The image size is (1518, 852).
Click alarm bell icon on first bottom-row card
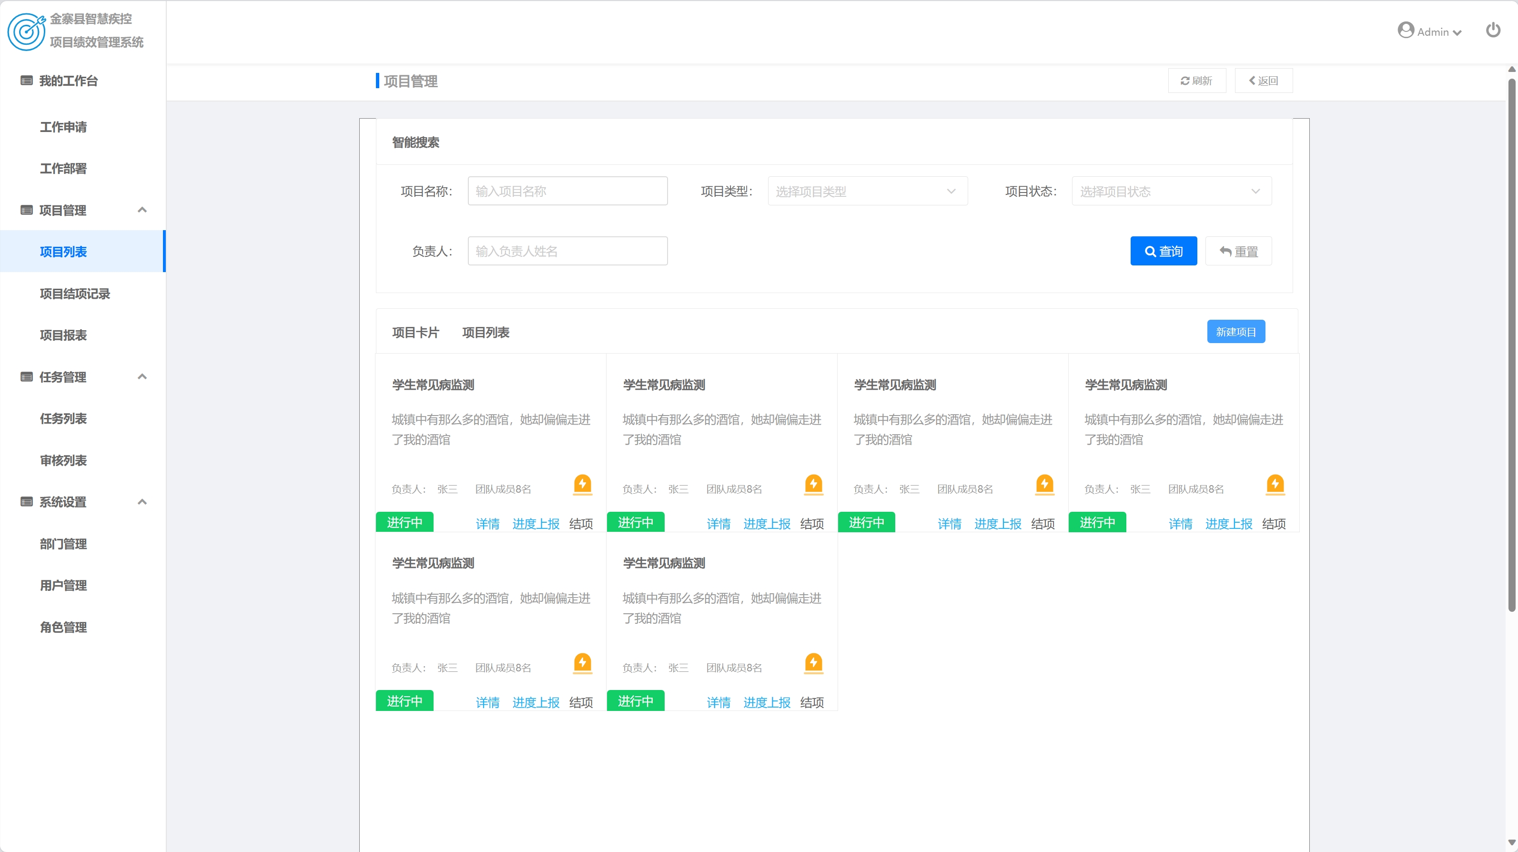pyautogui.click(x=582, y=663)
